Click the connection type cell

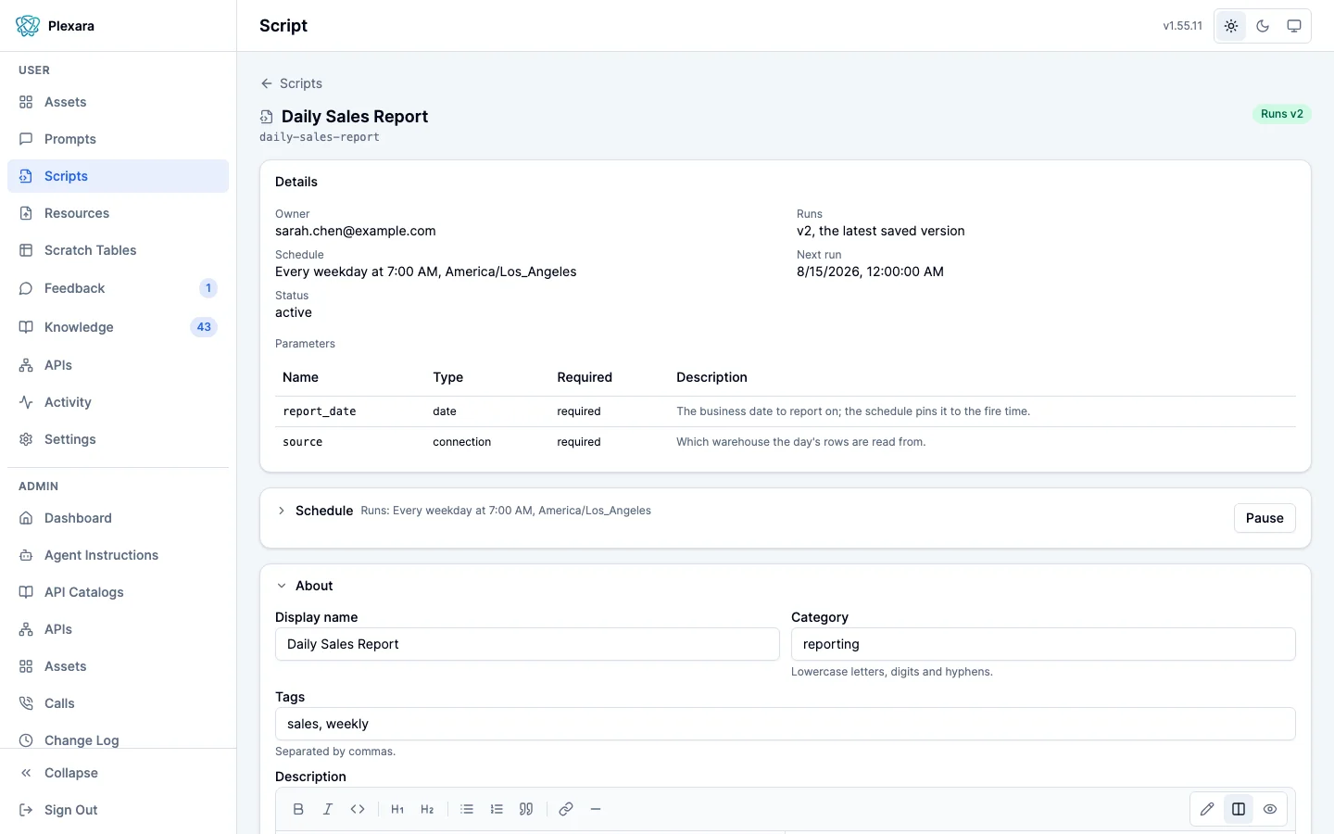461,442
